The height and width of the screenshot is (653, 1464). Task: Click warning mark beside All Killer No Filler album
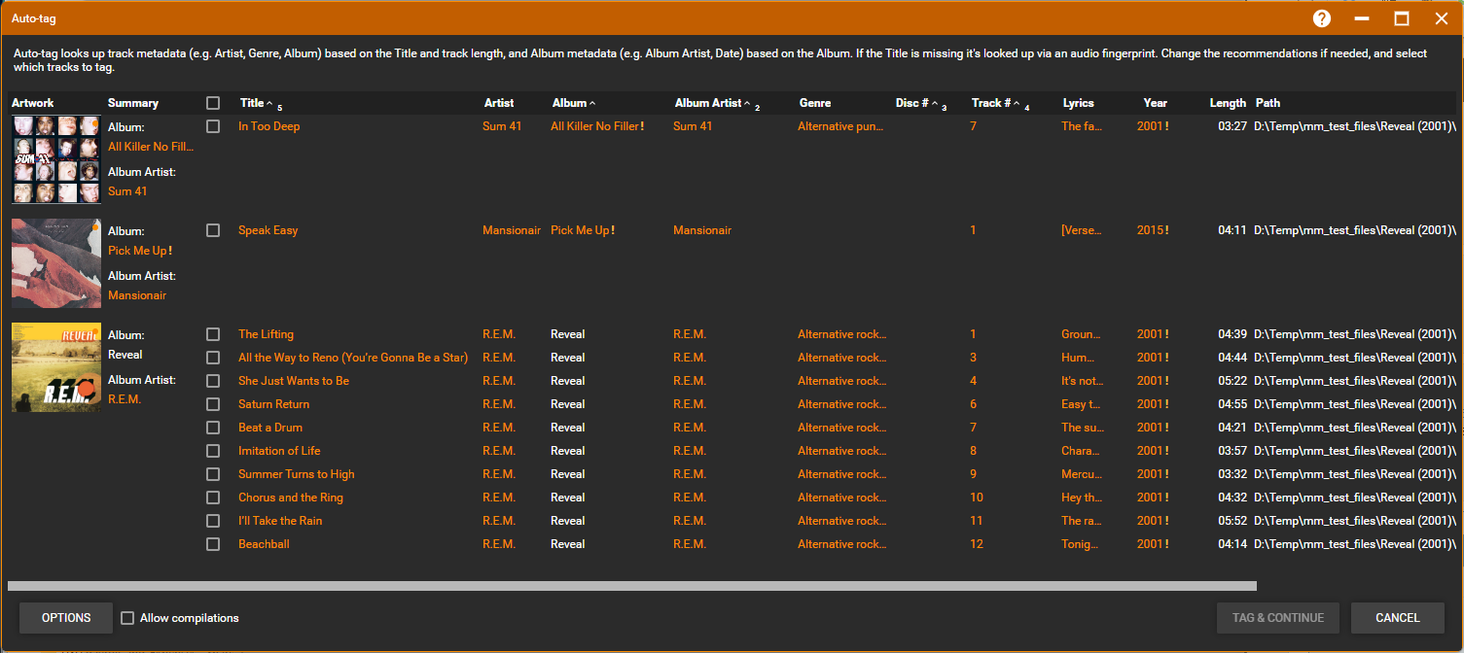642,126
